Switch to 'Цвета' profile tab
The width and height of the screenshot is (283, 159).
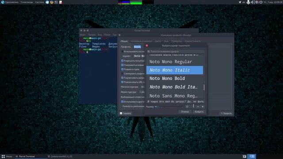(x=158, y=41)
